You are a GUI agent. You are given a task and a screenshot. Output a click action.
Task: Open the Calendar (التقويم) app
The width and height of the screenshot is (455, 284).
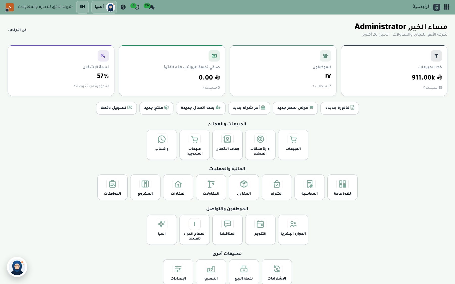tap(260, 230)
